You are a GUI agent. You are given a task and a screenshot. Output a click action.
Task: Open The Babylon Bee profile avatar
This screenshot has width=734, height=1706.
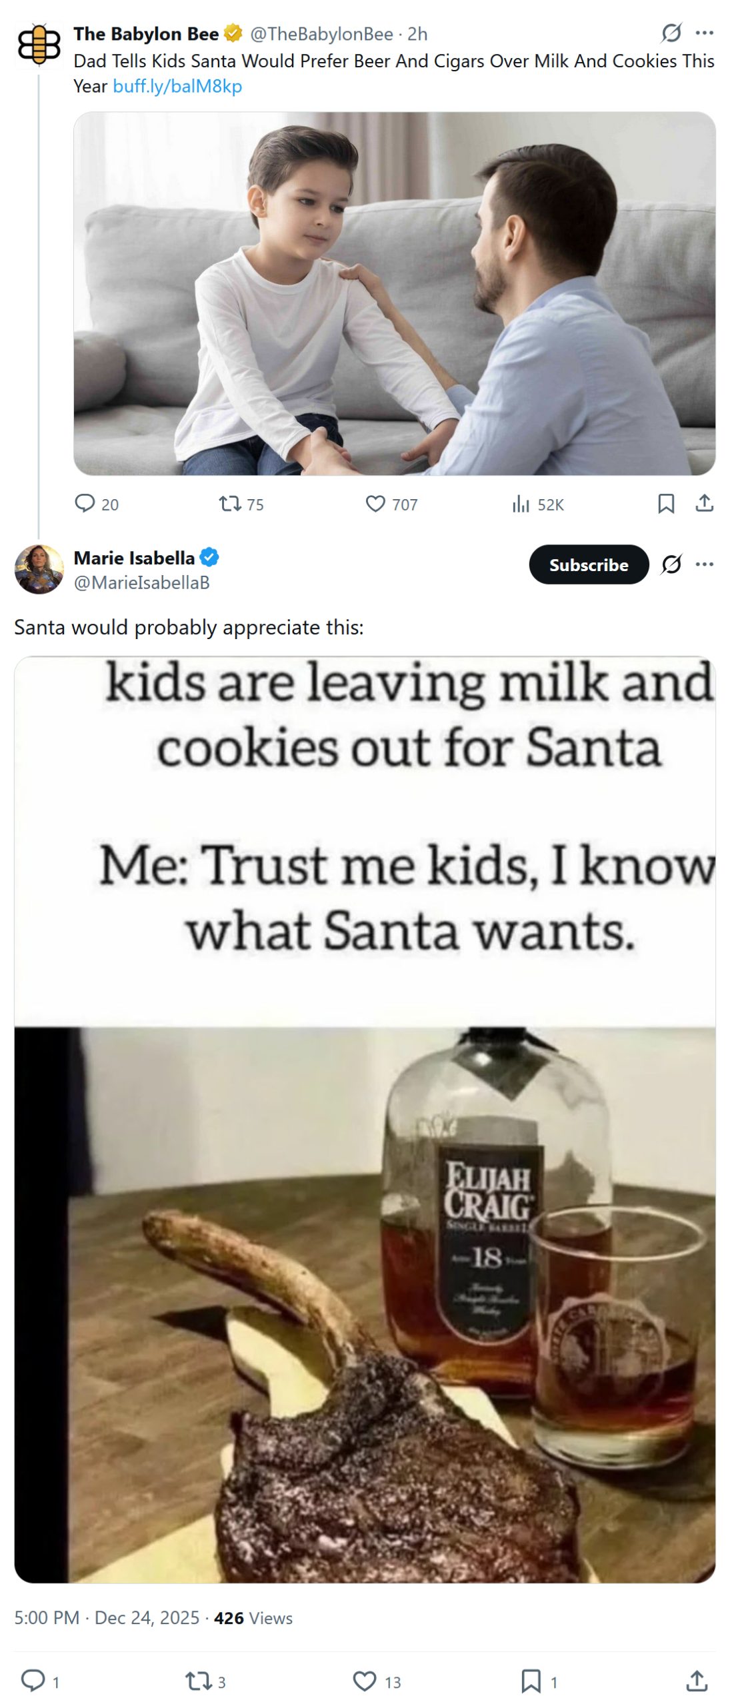39,45
